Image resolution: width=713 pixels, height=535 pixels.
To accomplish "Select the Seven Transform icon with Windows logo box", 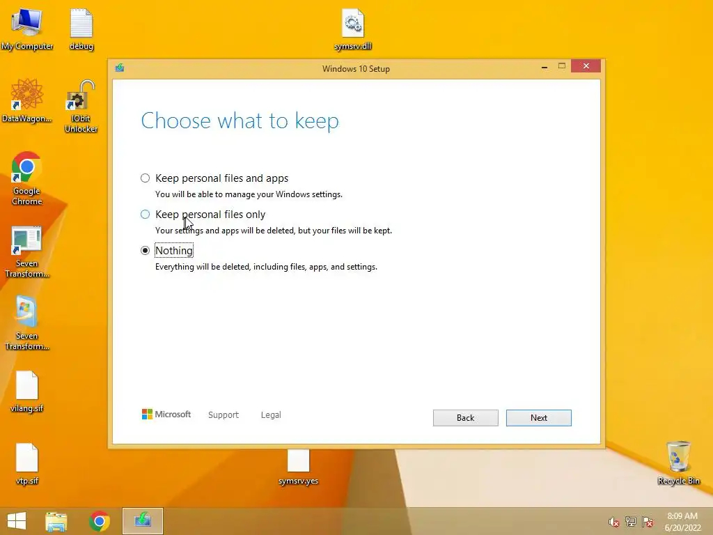I will coord(27,323).
